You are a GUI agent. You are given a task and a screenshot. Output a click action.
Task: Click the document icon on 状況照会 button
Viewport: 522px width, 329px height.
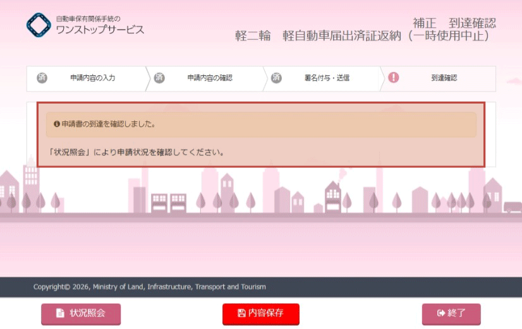[60, 313]
